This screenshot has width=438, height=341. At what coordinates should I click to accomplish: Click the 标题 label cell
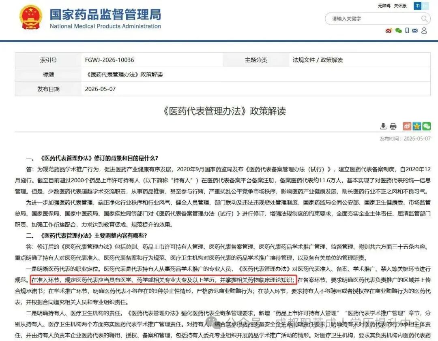[x=48, y=75]
